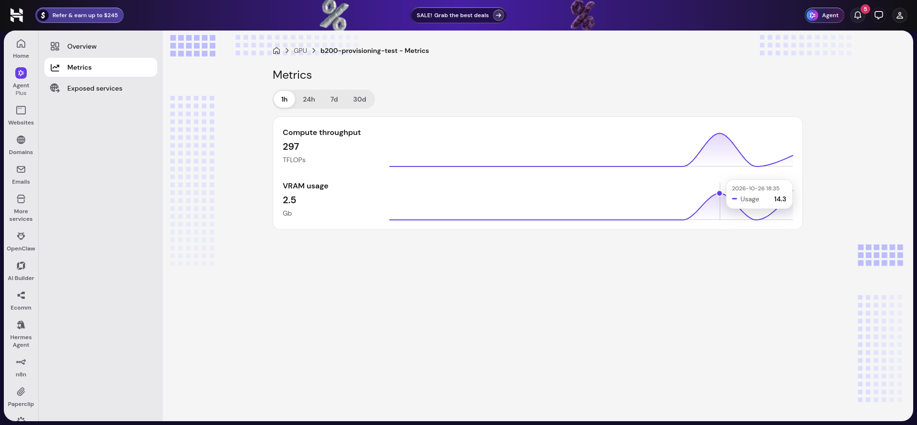Open the Agent button in header
This screenshot has width=917, height=425.
(x=824, y=15)
